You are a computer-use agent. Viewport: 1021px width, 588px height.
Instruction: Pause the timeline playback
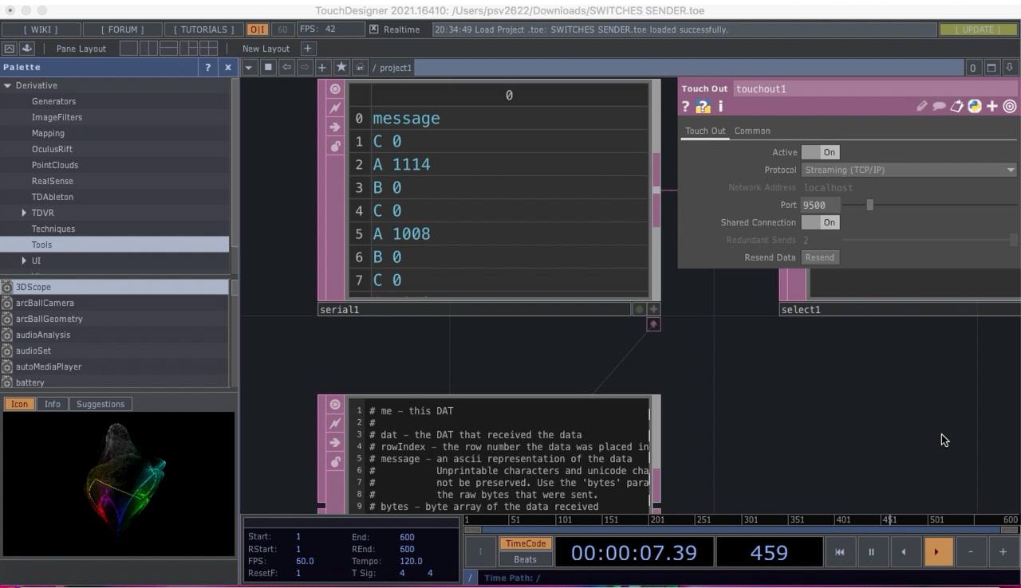(871, 551)
